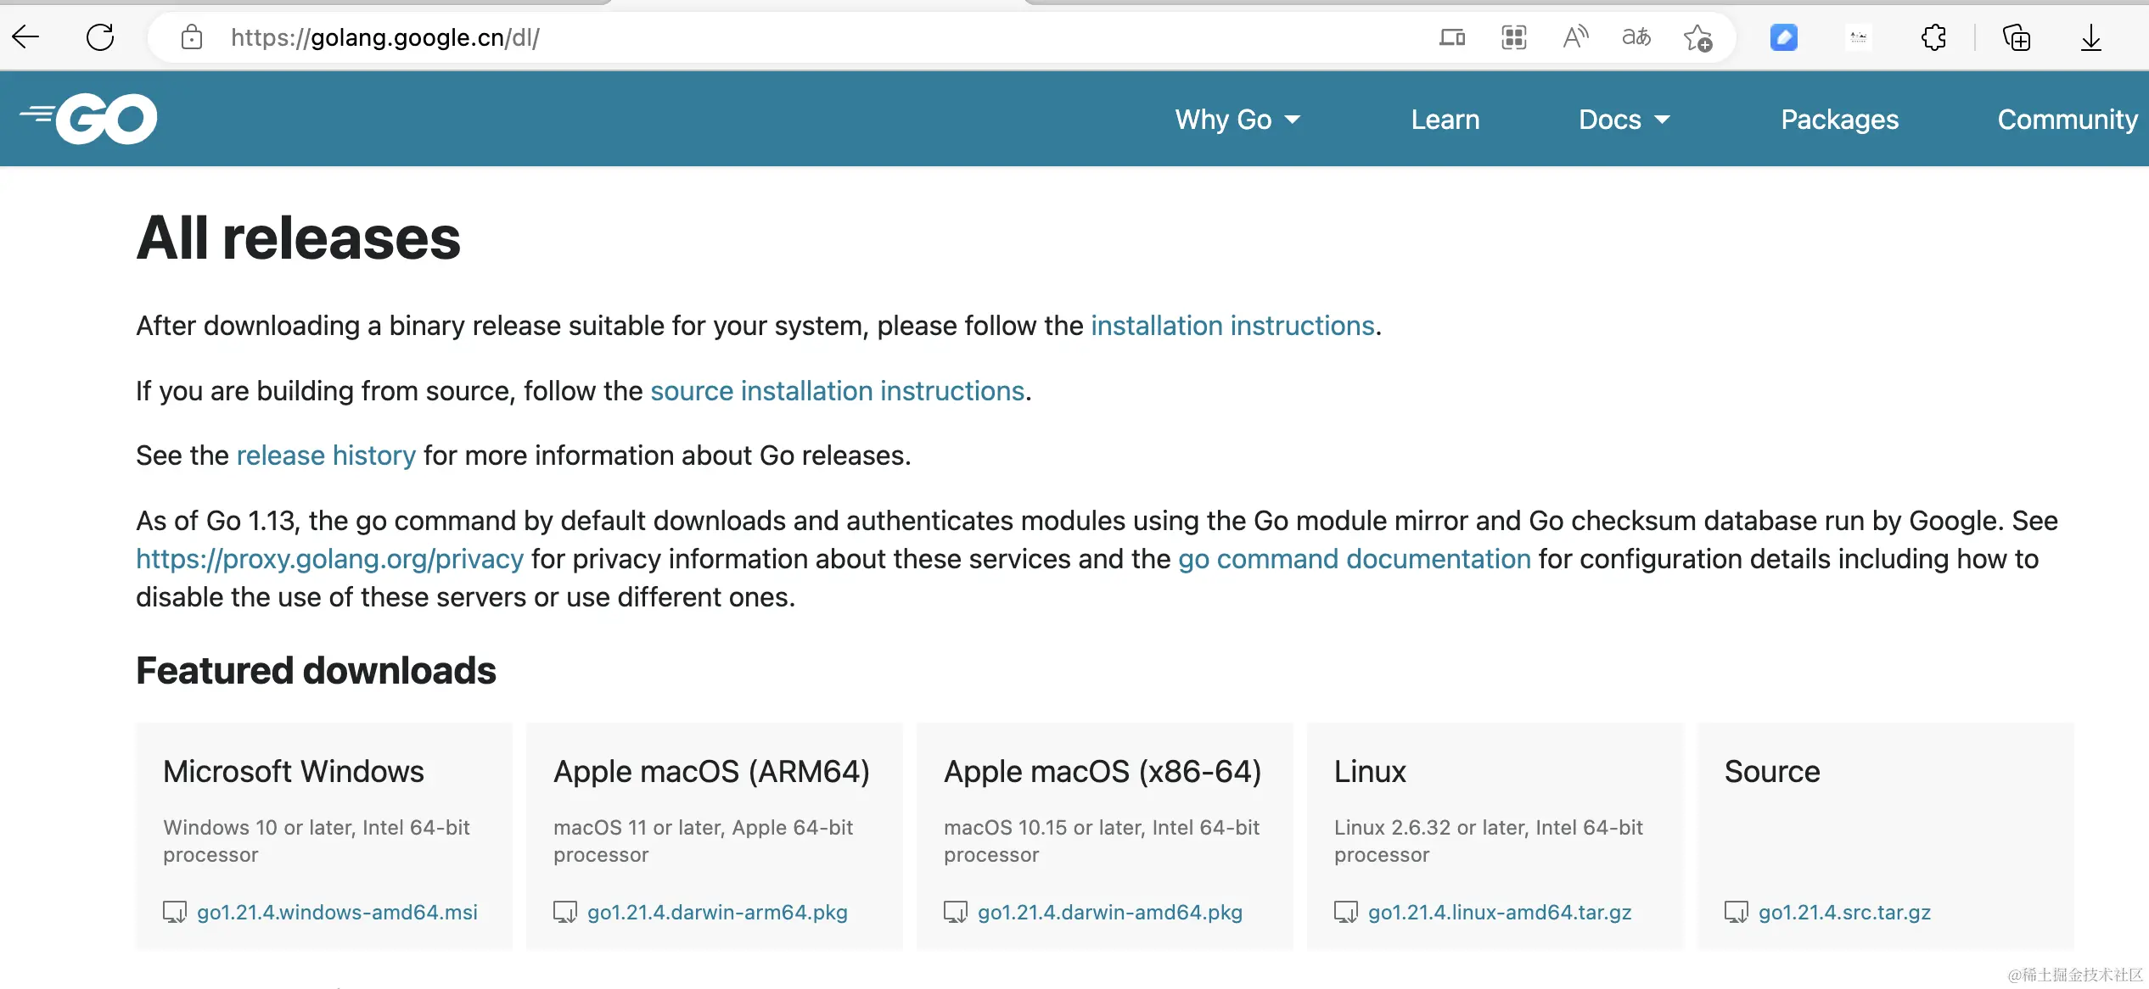Click the collections icon in toolbar
Screen dimensions: 2149x989
click(2016, 37)
